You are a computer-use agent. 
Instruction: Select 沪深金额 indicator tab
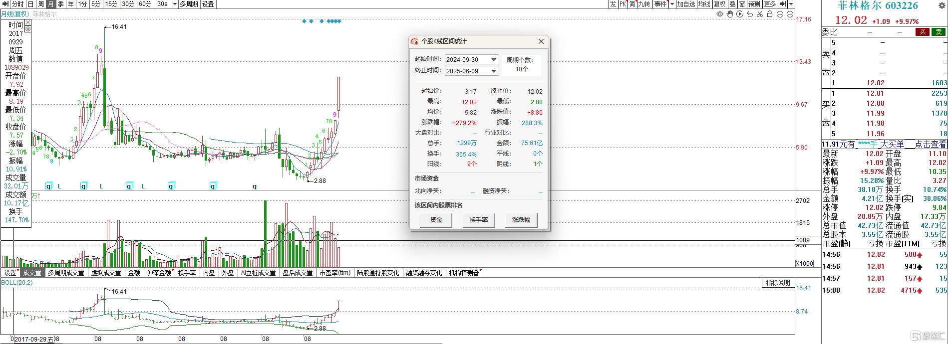click(x=159, y=273)
